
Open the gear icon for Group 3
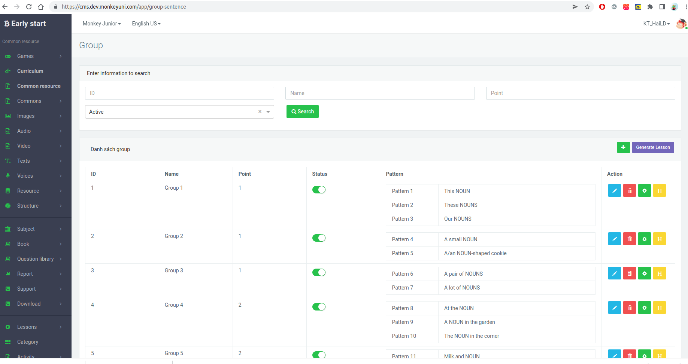pyautogui.click(x=644, y=273)
